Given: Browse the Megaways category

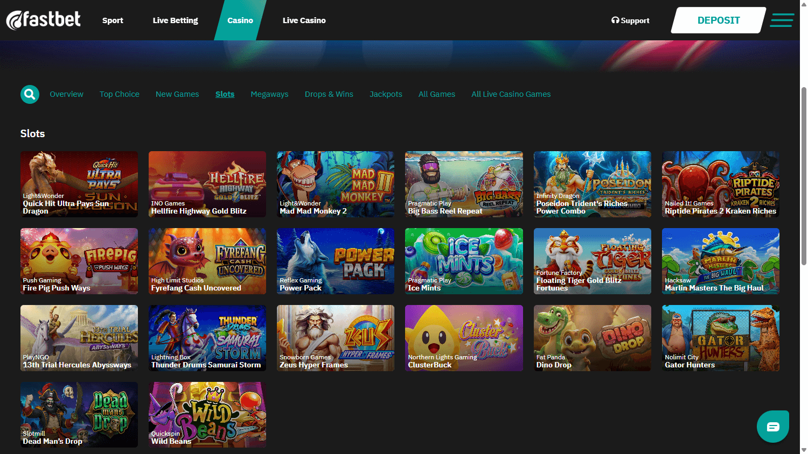Looking at the screenshot, I should [269, 94].
